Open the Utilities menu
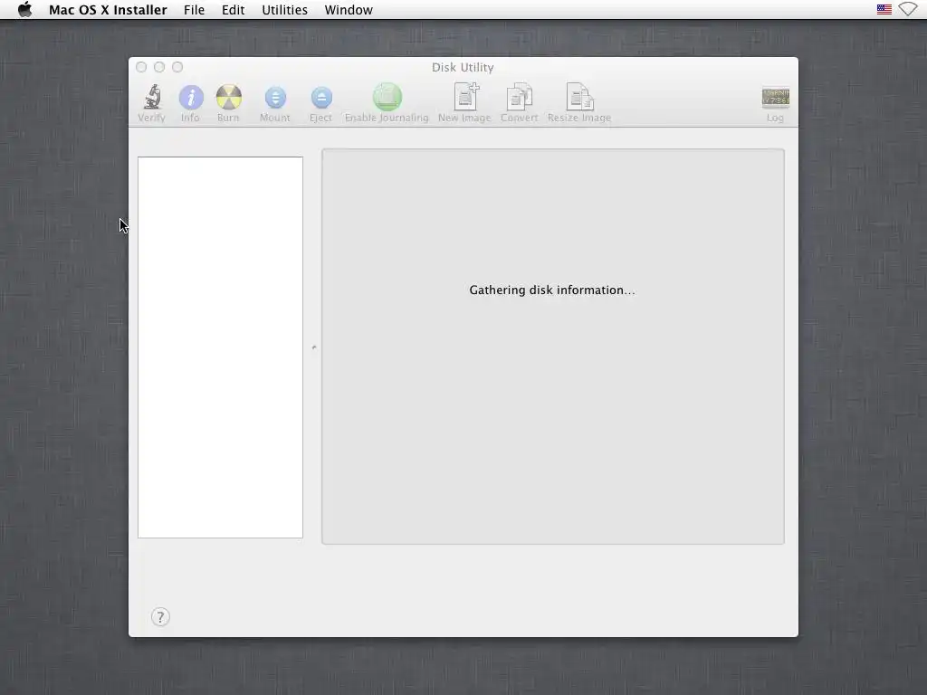 [x=284, y=10]
